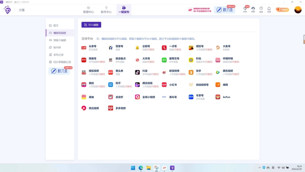This screenshot has width=305, height=172.
Task: Click the vertical scrollbar on the right
Action: 304,39
